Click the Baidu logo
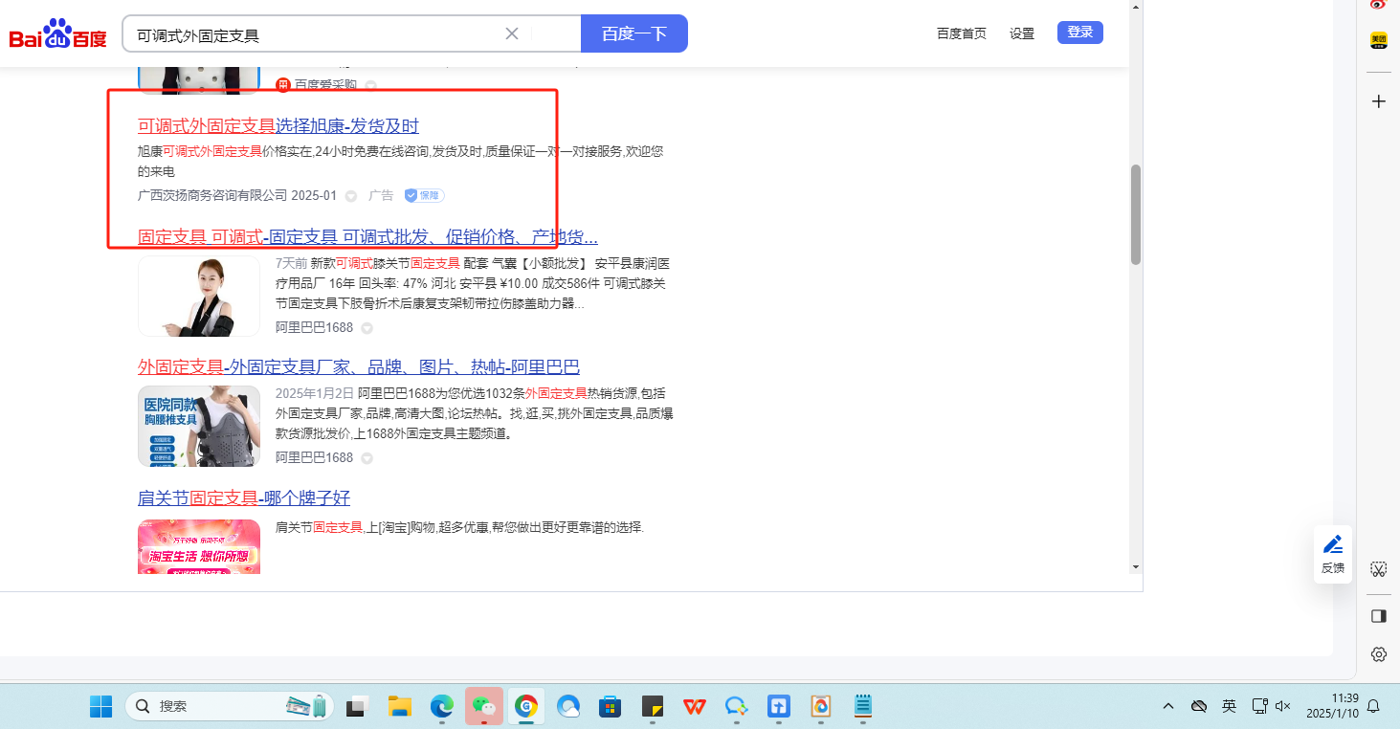 click(x=58, y=35)
